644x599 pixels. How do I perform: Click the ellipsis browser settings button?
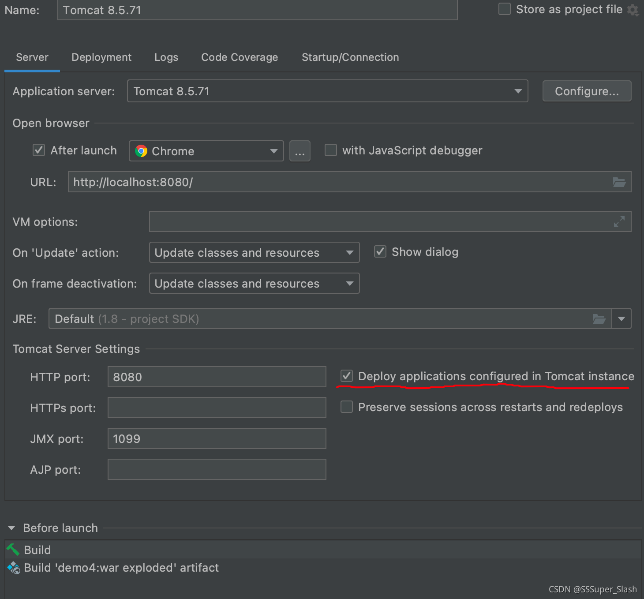300,151
